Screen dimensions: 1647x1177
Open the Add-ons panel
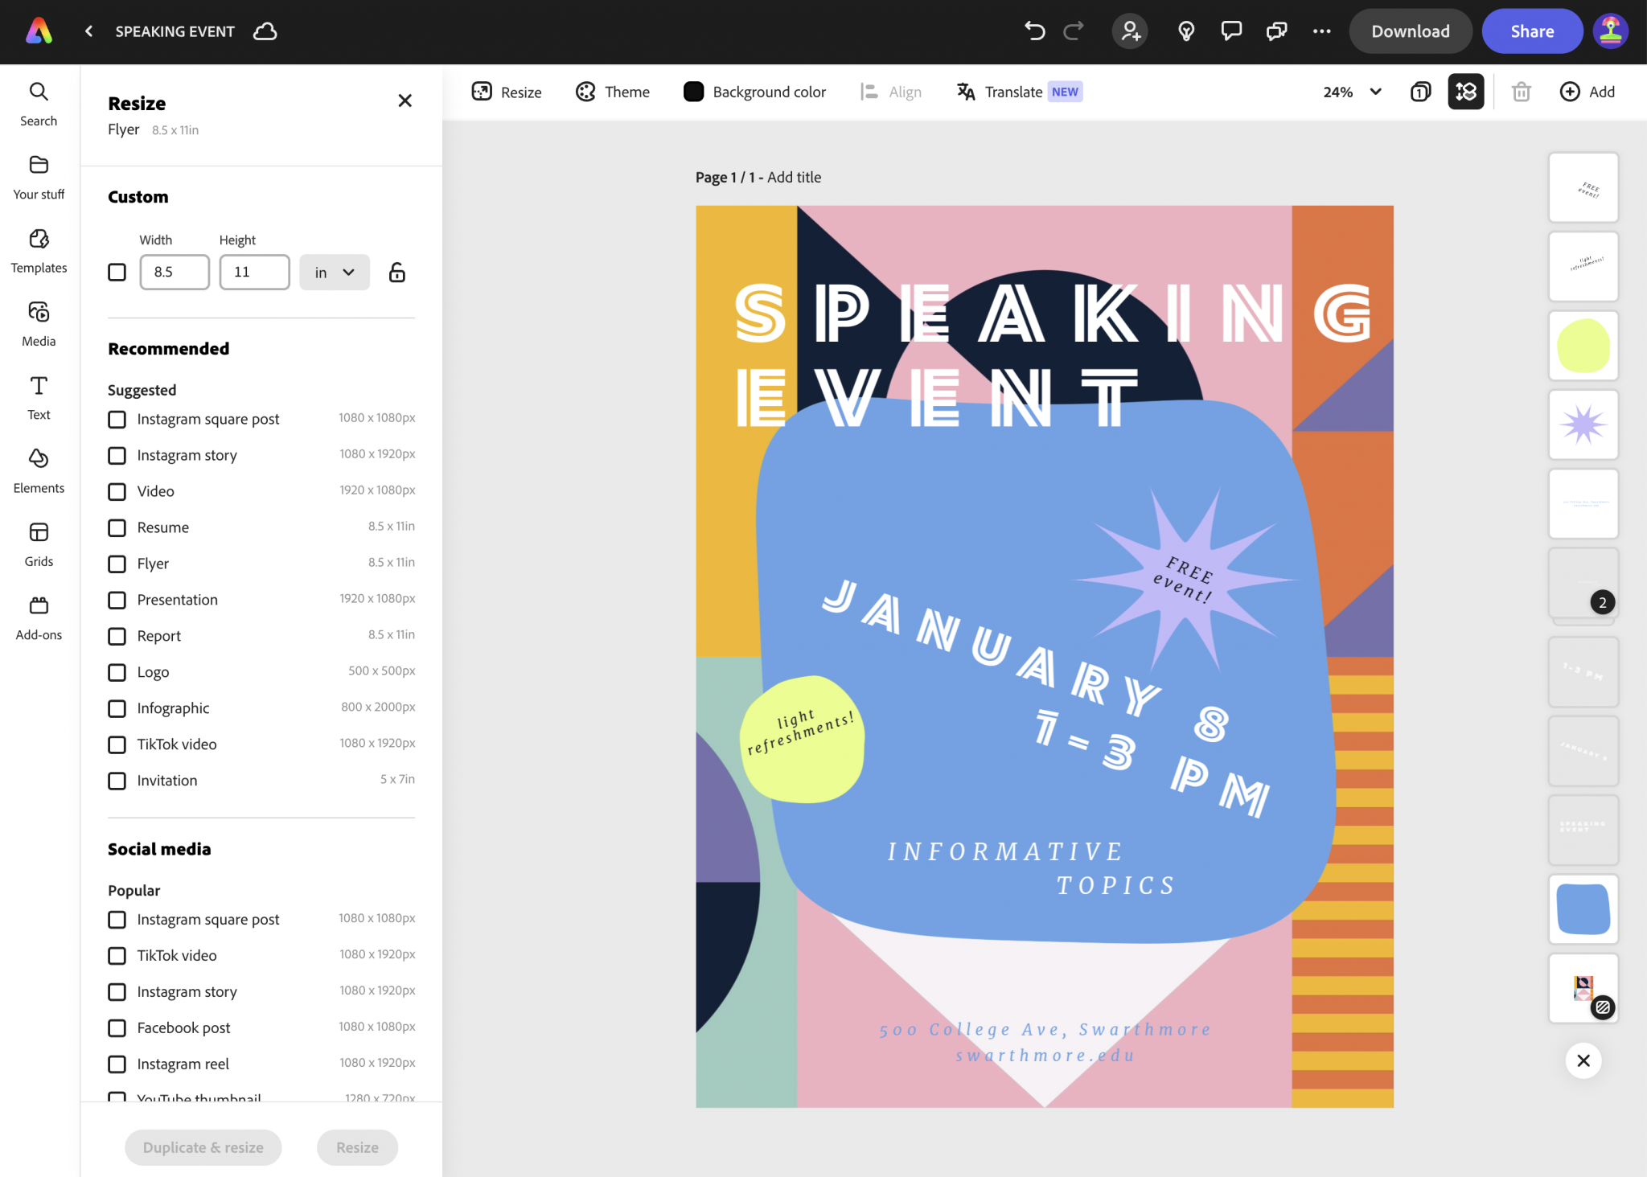38,615
